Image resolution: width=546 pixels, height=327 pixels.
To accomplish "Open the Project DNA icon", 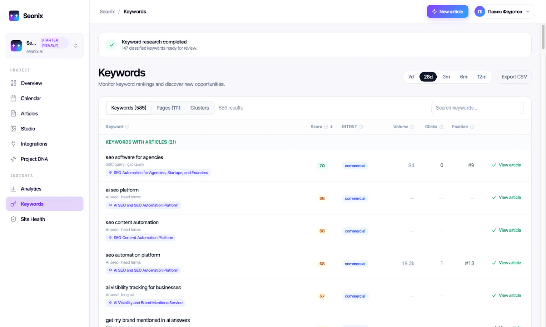I will [x=13, y=159].
